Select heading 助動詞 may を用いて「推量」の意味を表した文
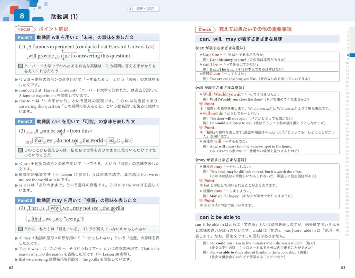Screen dimensions: 355x278 [87, 200]
